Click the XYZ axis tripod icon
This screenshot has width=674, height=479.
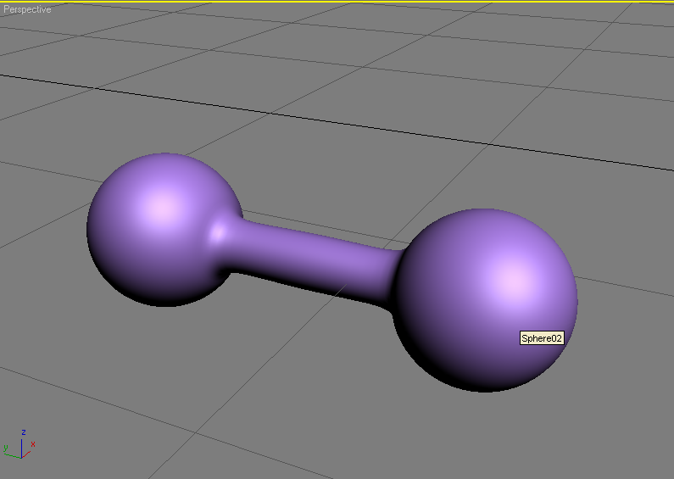point(19,443)
